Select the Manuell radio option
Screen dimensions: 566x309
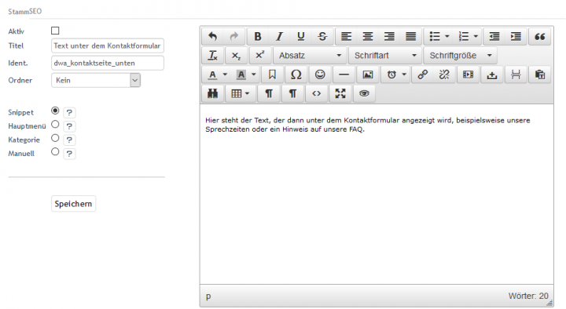[x=55, y=151]
